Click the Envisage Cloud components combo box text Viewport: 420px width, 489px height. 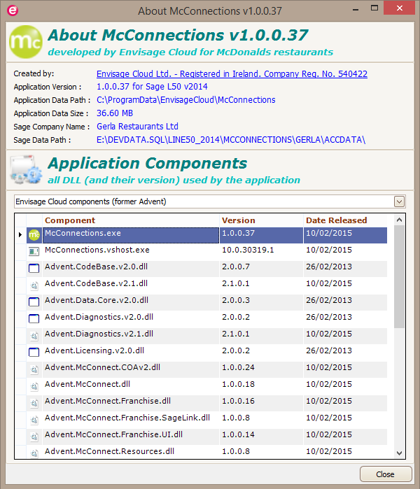[x=91, y=201]
